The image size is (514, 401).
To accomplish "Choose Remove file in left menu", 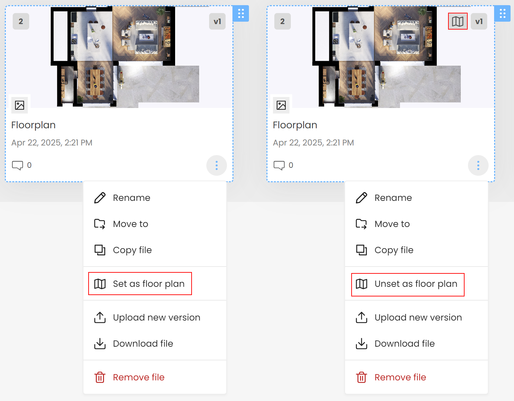I will 155,377.
